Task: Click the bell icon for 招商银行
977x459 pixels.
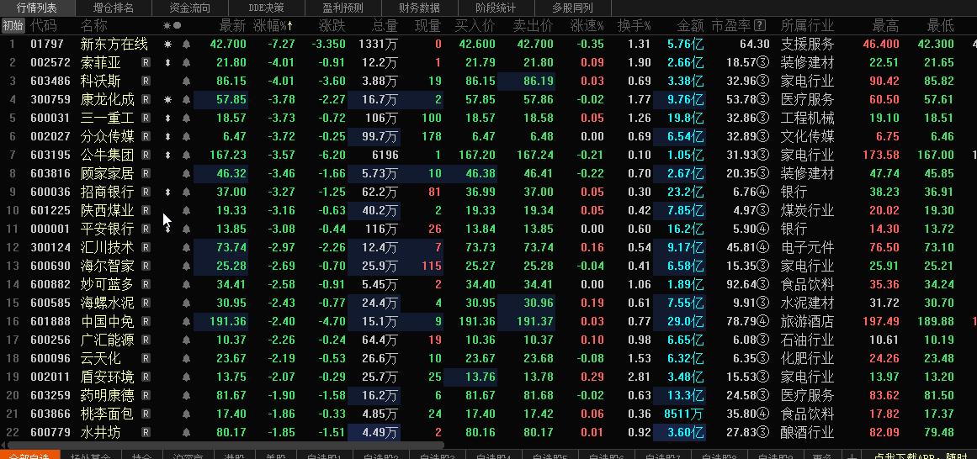Action: (x=186, y=192)
